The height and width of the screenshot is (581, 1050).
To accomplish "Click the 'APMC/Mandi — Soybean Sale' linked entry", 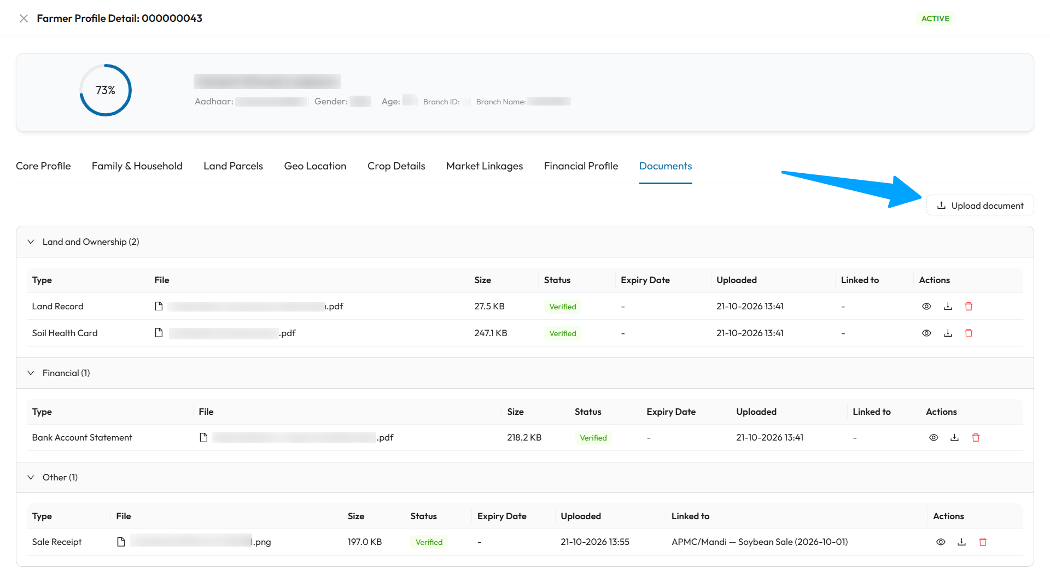I will coord(760,542).
